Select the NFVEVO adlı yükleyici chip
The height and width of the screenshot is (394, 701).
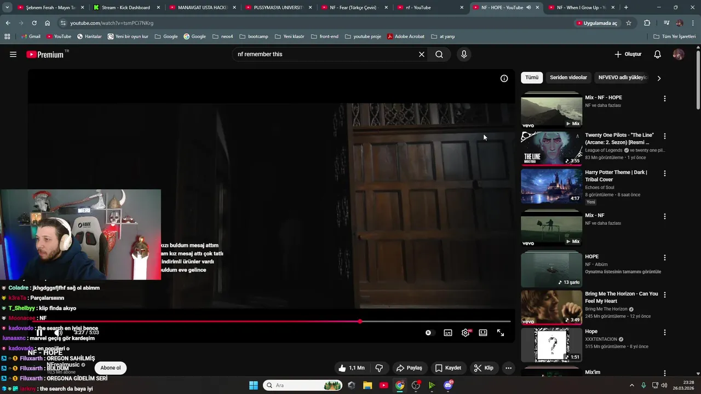622,78
